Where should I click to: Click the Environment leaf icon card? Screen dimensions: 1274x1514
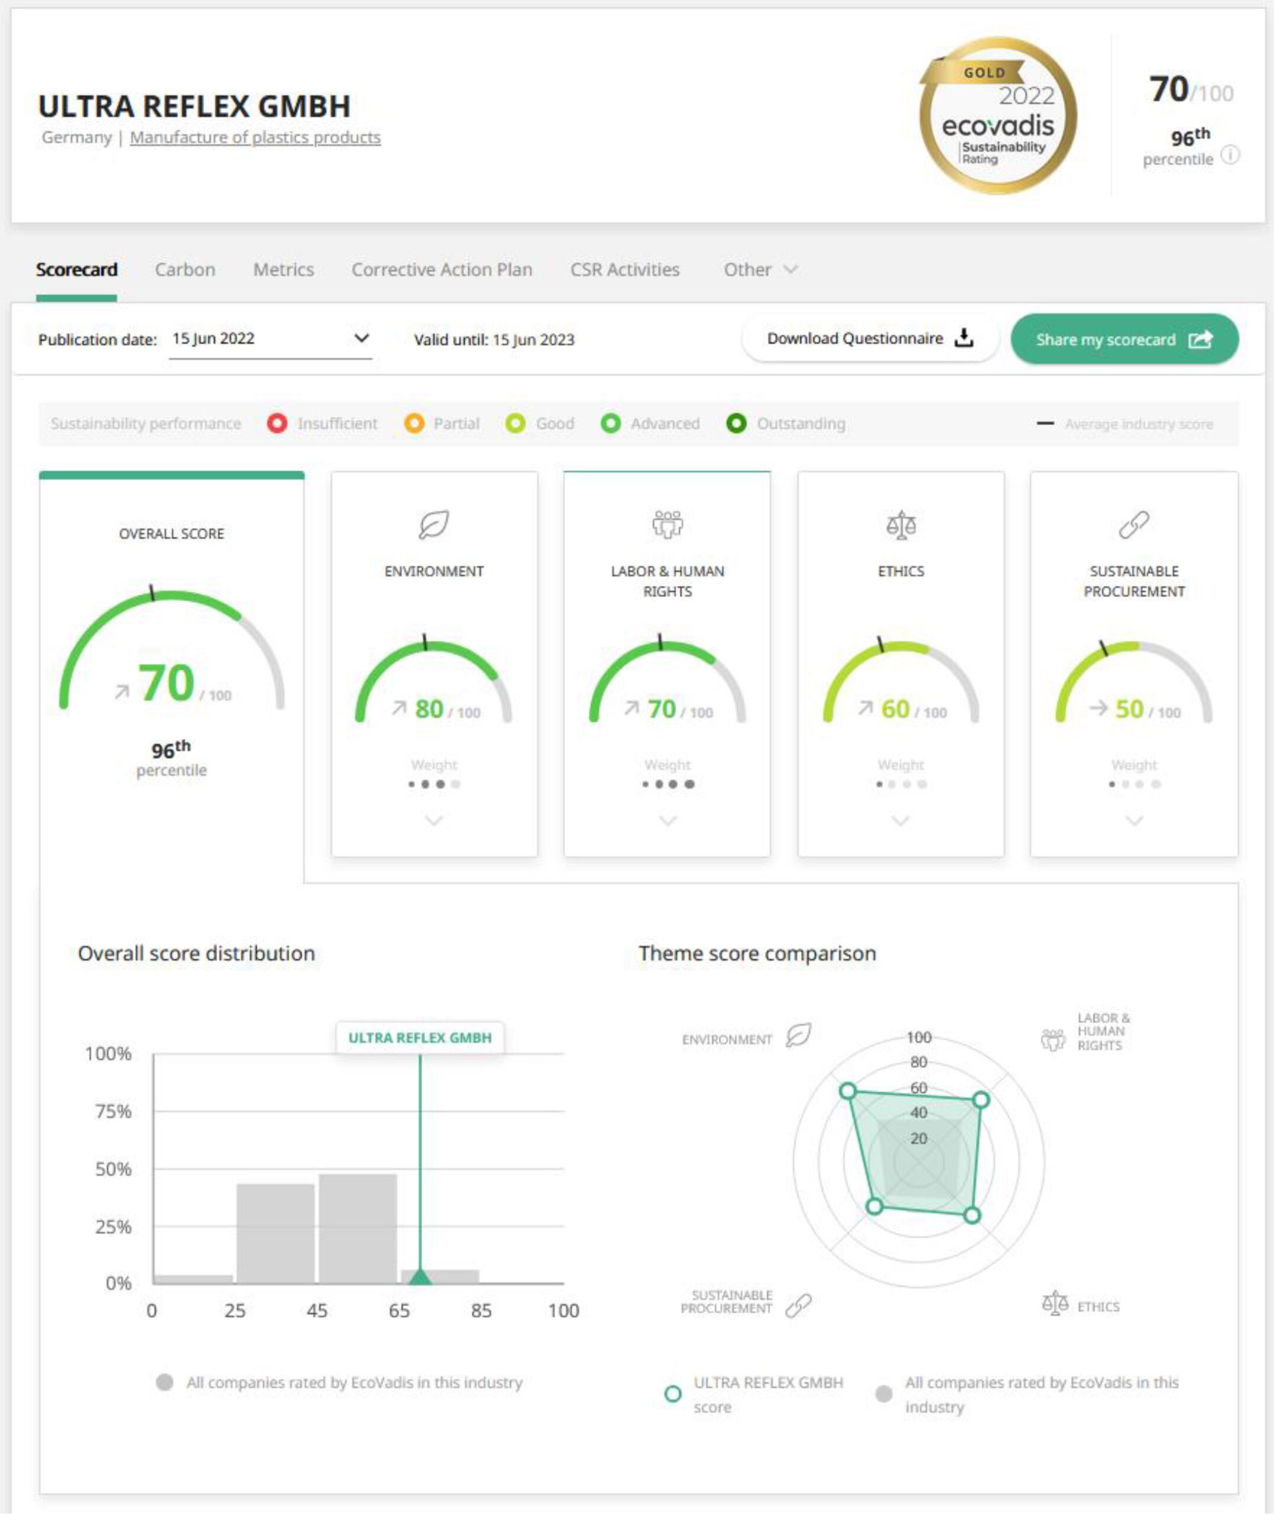point(434,525)
